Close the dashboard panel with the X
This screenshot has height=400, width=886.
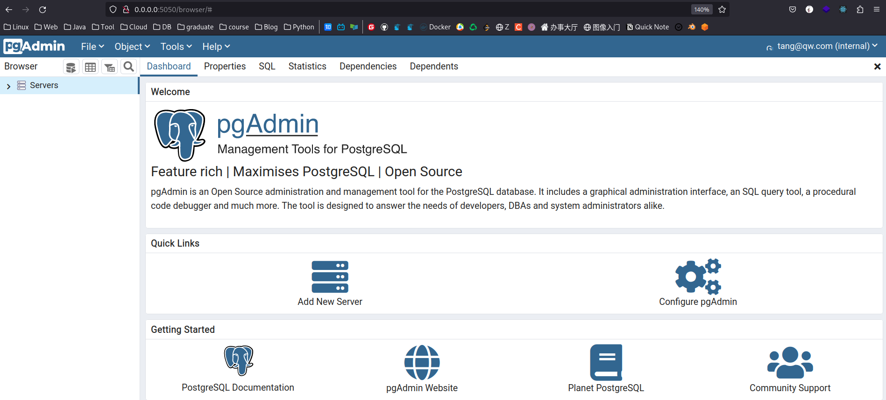pos(877,67)
